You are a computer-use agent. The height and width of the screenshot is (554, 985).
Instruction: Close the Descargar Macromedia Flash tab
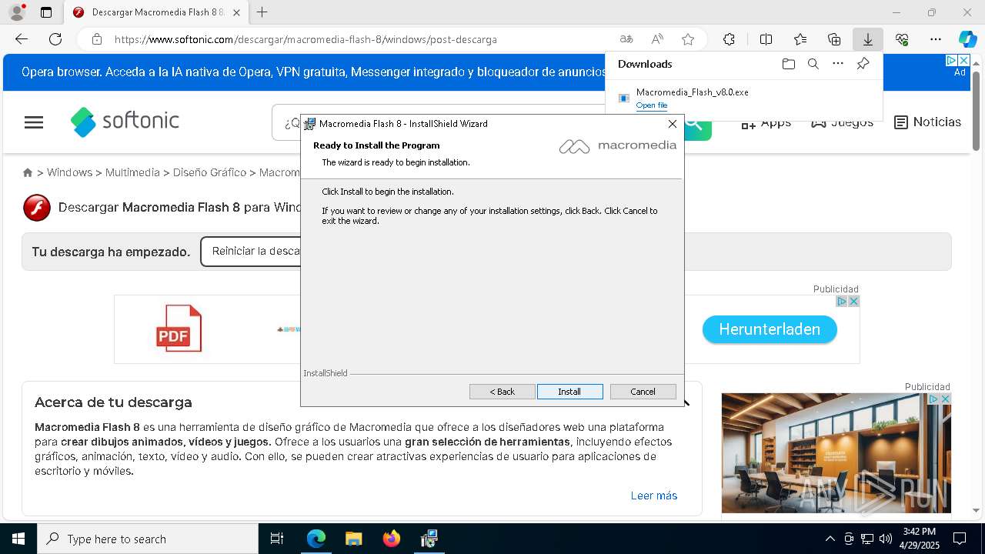pyautogui.click(x=236, y=12)
